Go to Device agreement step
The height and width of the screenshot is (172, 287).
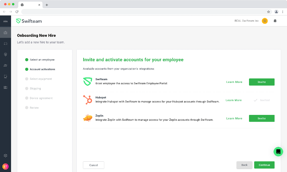(39, 98)
